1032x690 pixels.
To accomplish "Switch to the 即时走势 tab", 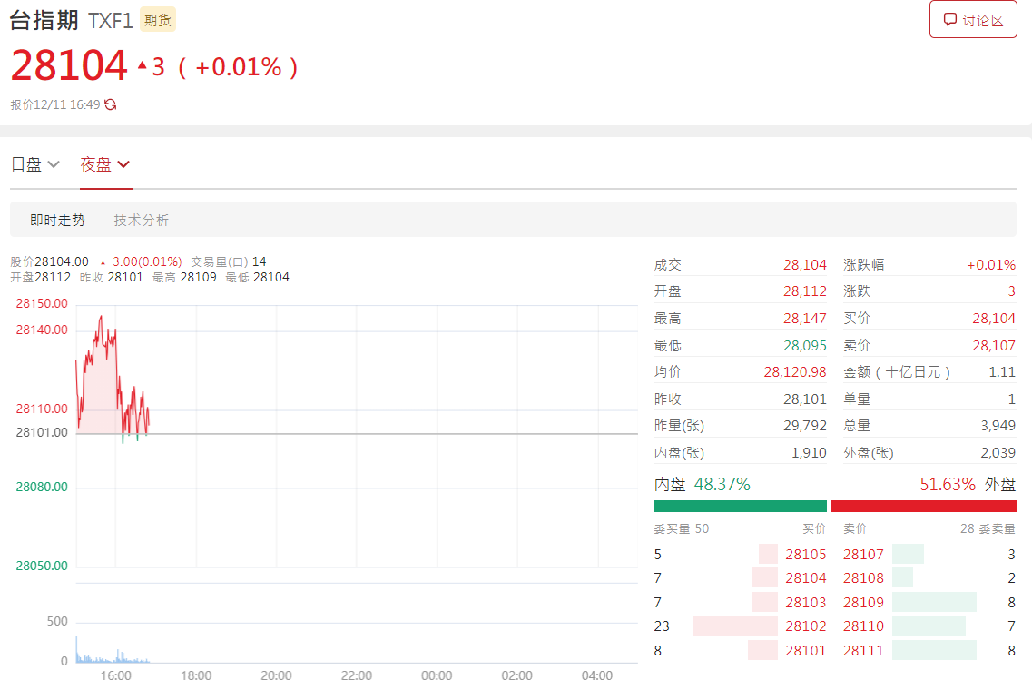I will [57, 220].
